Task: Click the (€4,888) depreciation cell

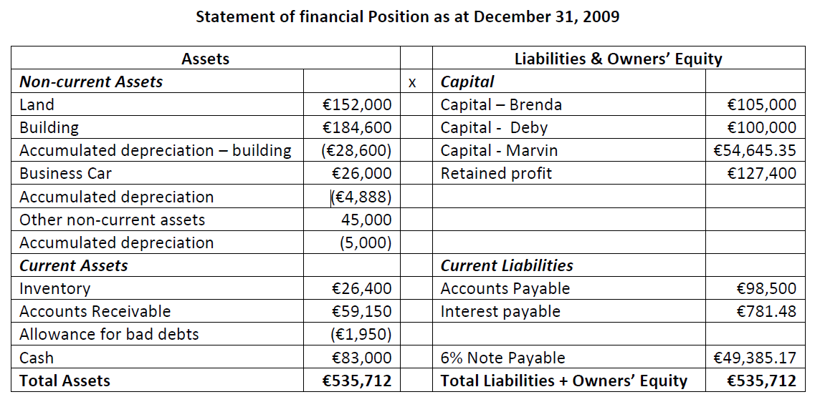Action: tap(361, 197)
